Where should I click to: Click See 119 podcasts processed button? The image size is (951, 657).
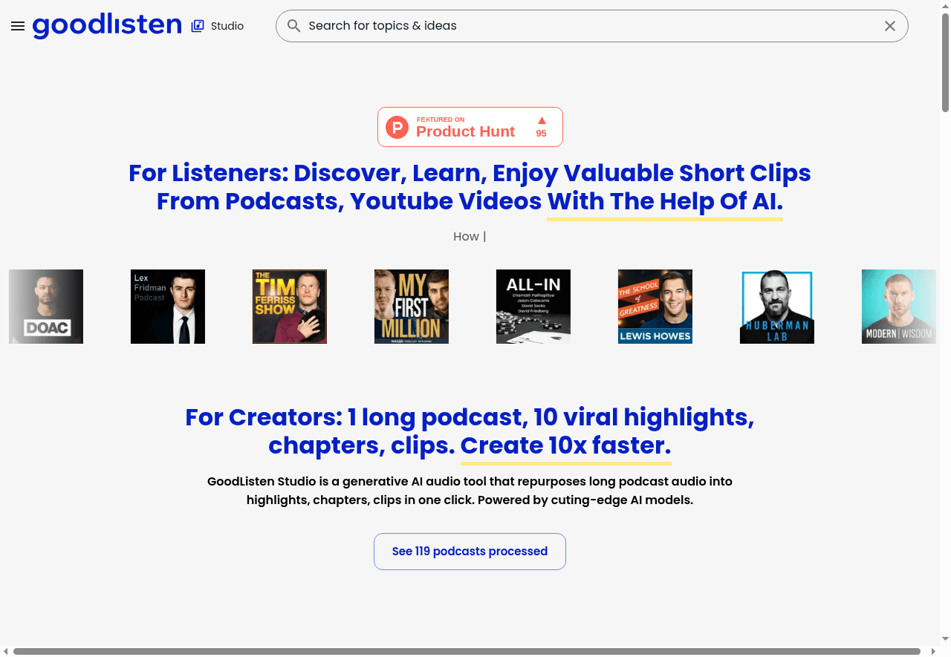point(470,552)
